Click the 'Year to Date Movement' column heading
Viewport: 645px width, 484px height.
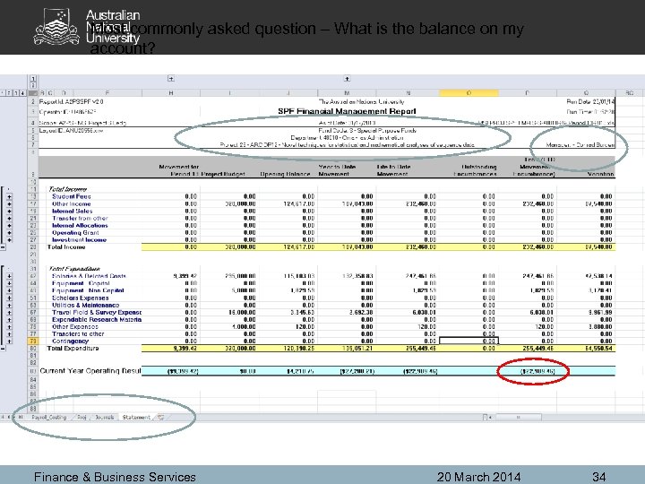(x=337, y=171)
